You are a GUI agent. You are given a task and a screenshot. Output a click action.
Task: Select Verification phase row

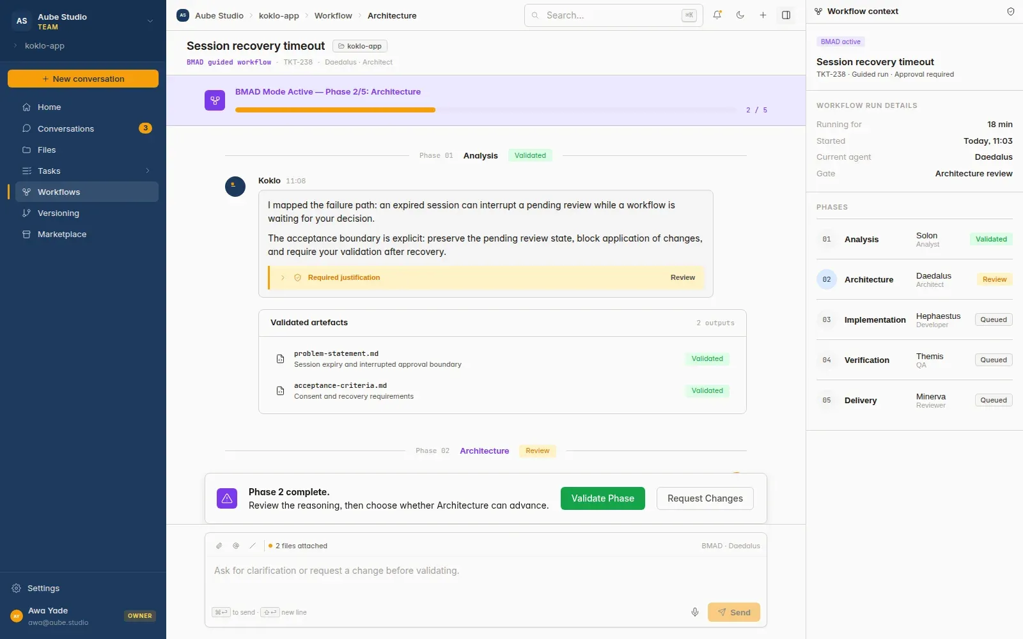(914, 360)
